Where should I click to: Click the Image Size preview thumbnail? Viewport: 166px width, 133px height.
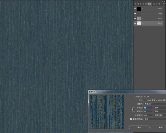click(107, 112)
